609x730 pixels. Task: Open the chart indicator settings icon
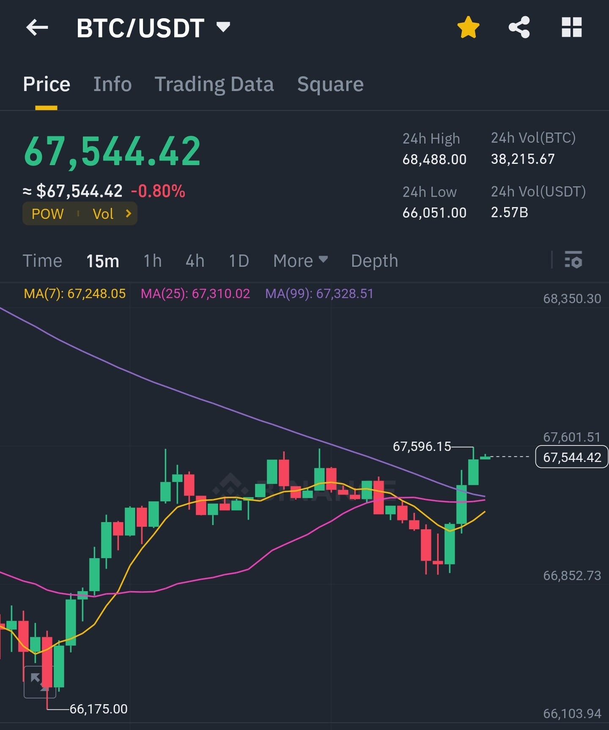(x=573, y=260)
